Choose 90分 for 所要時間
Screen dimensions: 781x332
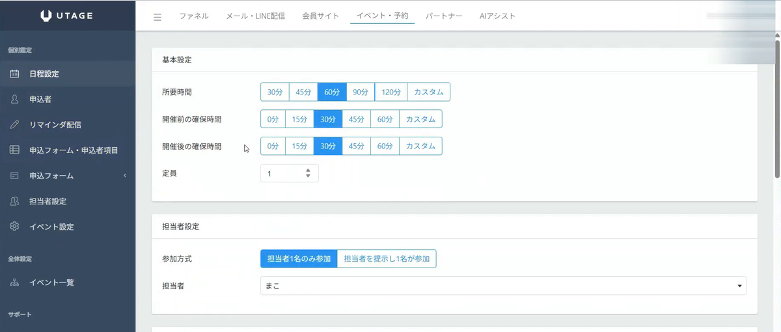point(361,92)
